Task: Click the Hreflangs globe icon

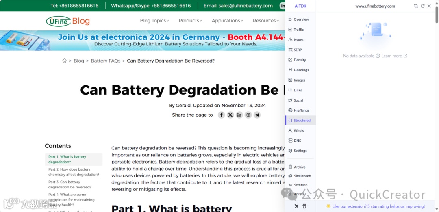Action: coord(290,110)
